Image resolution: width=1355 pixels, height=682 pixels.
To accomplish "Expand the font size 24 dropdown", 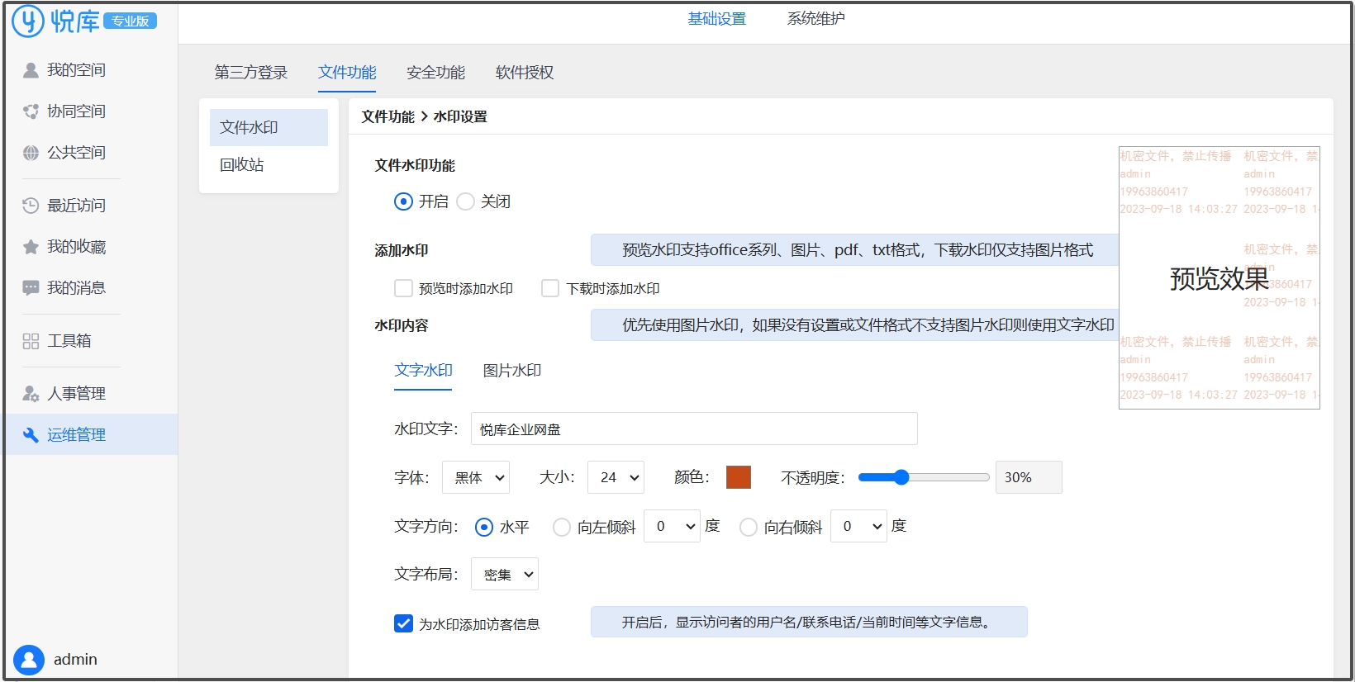I will pyautogui.click(x=616, y=477).
